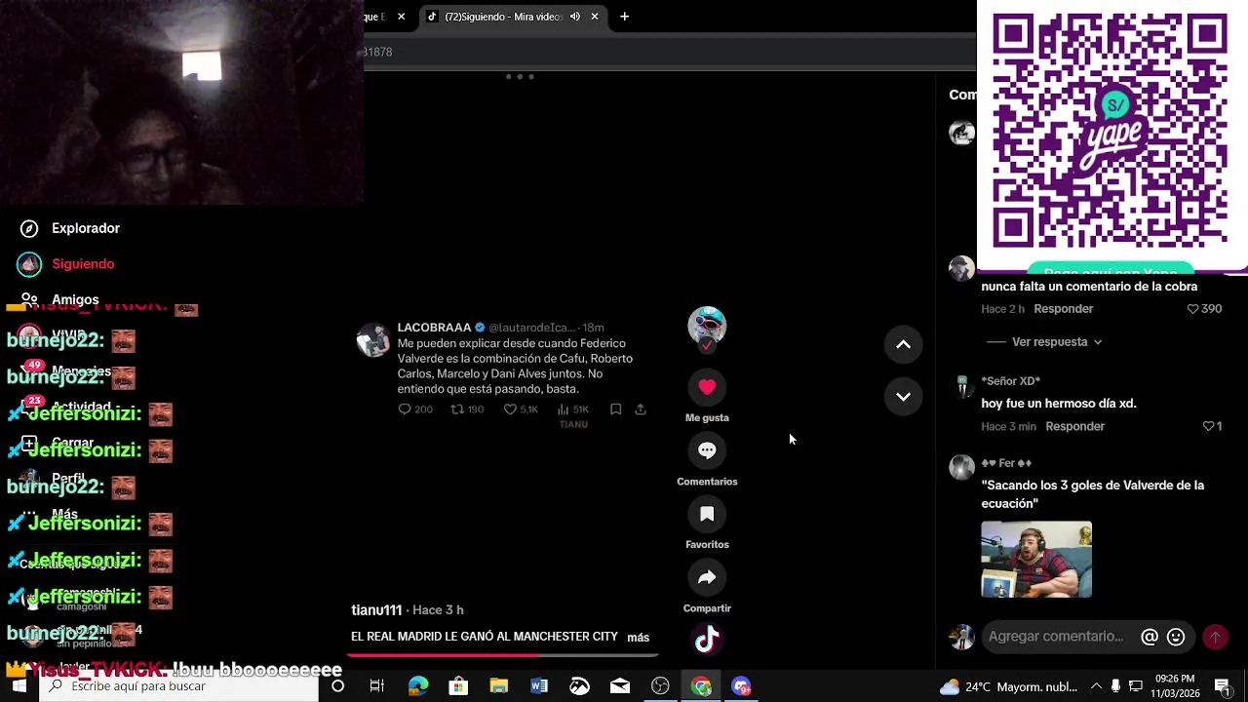The width and height of the screenshot is (1248, 702).
Task: Reply to Señor XD comment via Responder
Action: 1075,426
